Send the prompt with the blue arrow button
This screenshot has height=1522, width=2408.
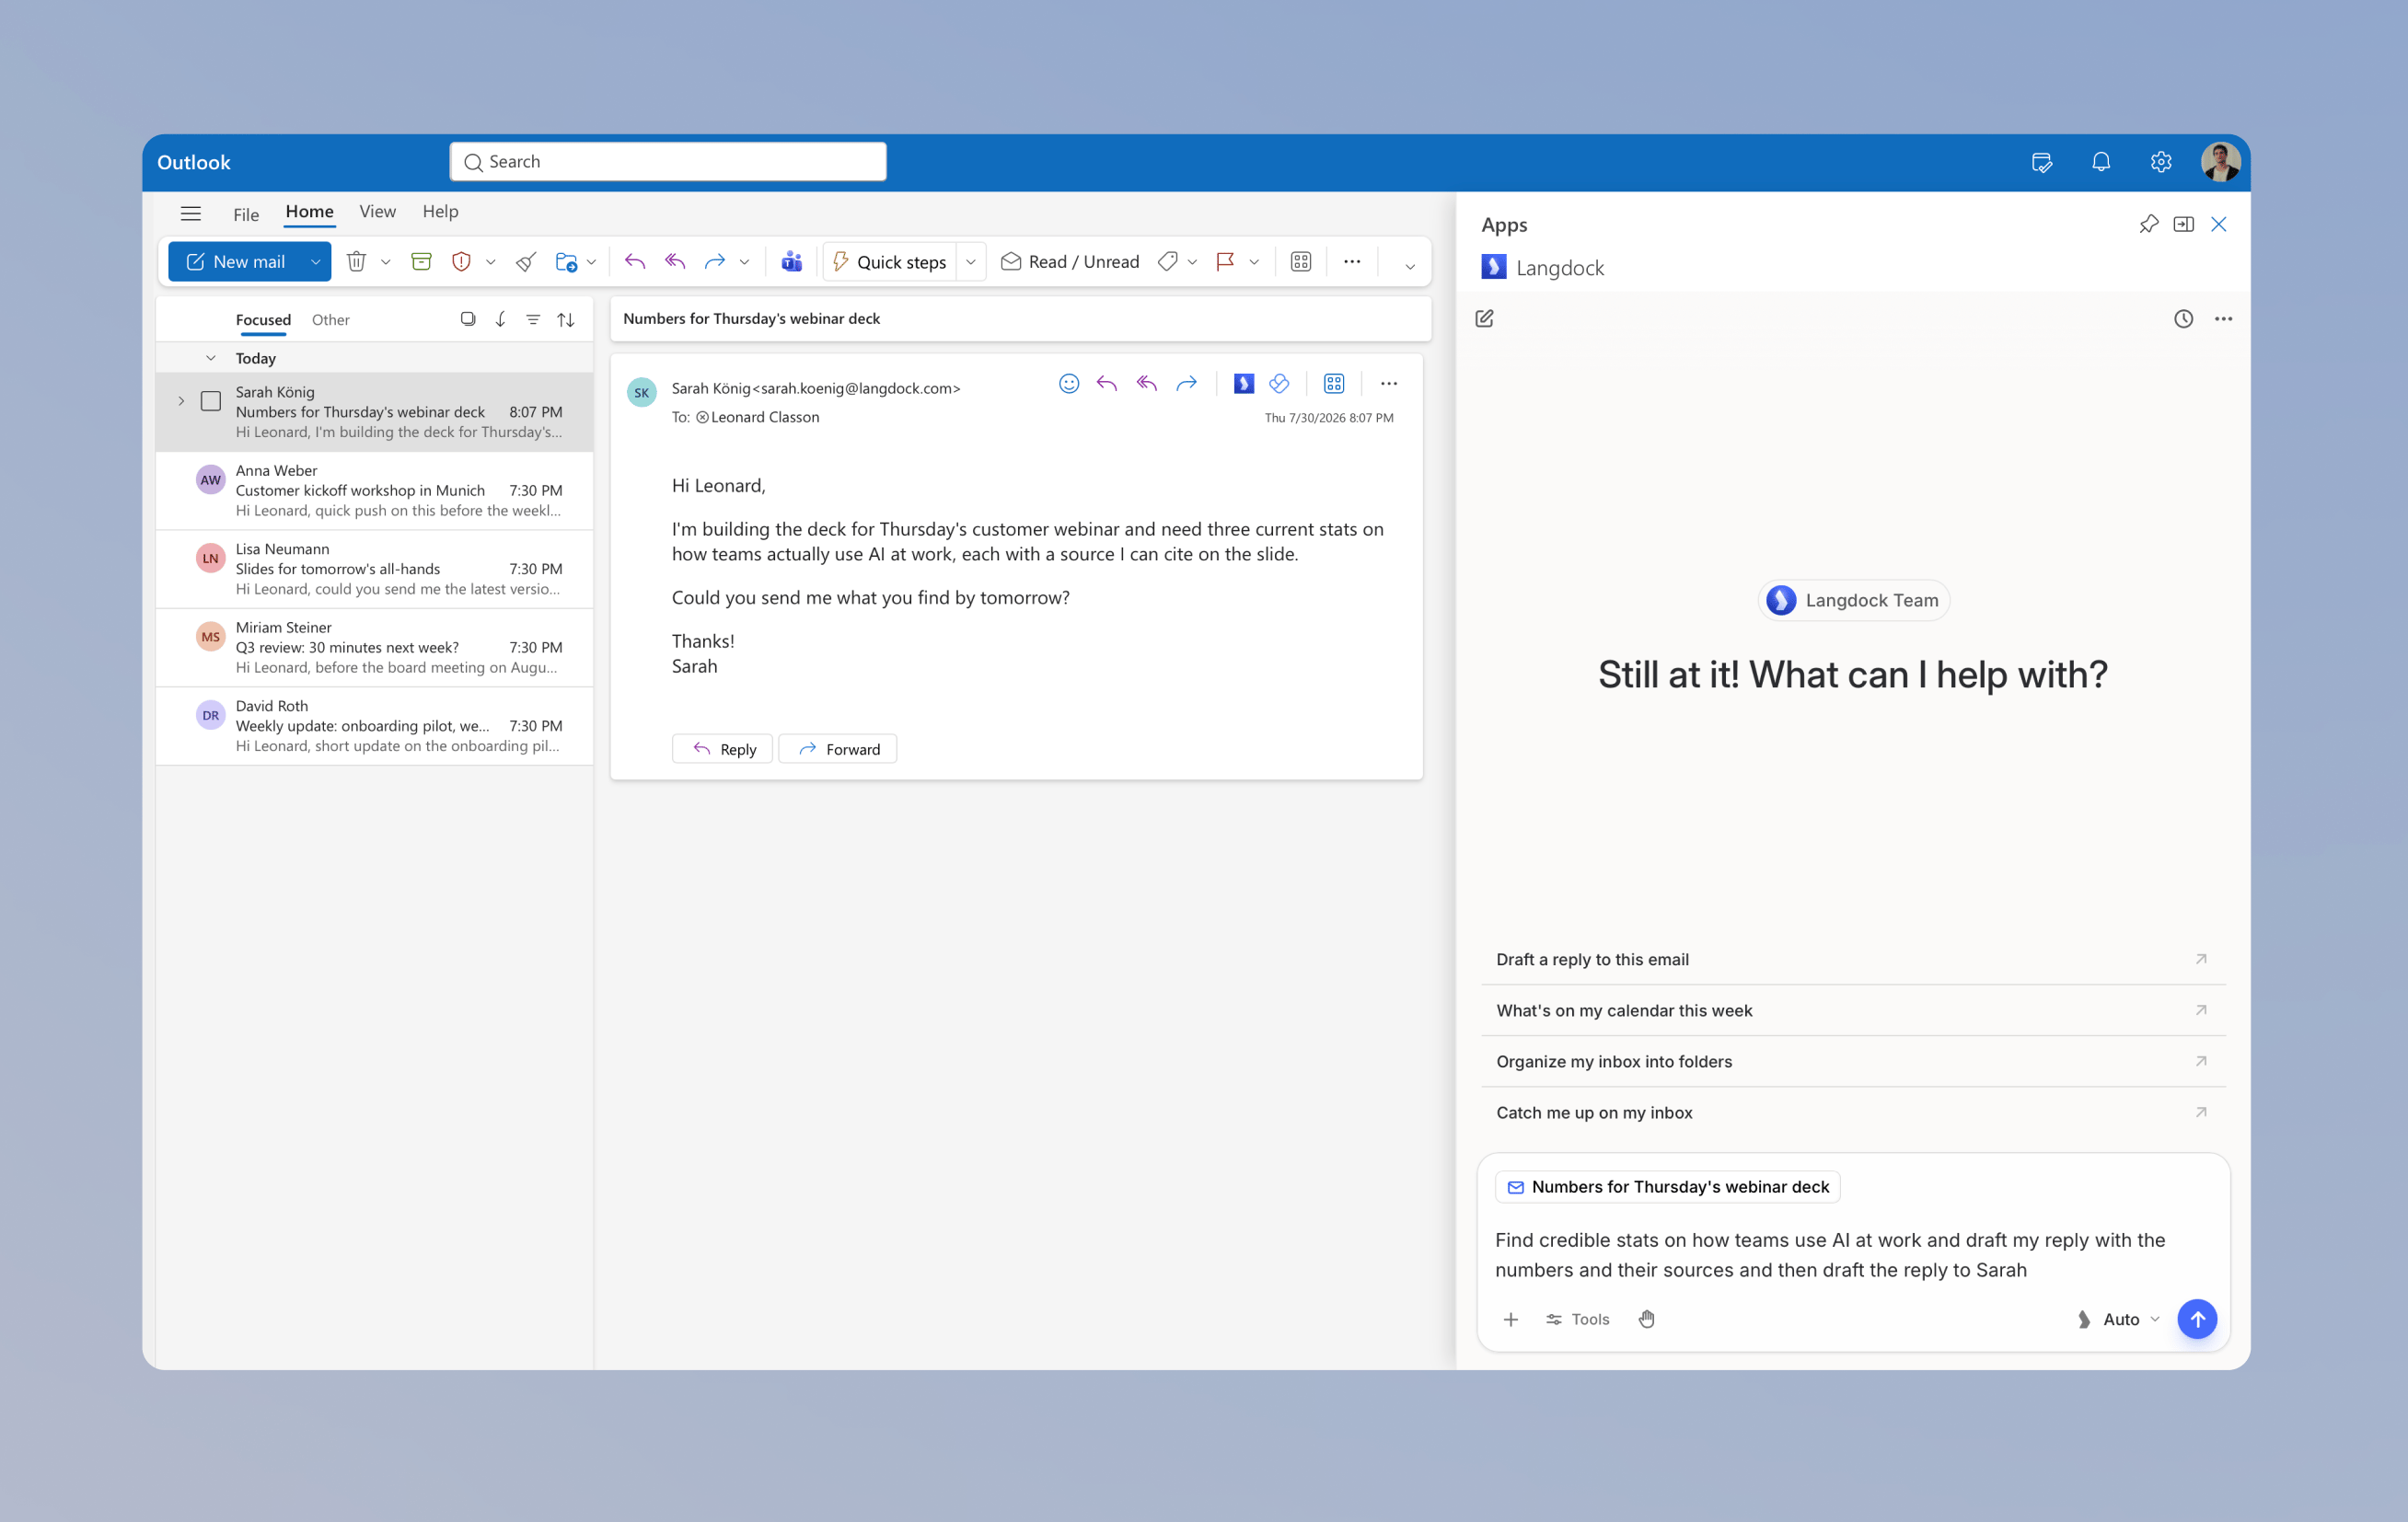pos(2197,1320)
